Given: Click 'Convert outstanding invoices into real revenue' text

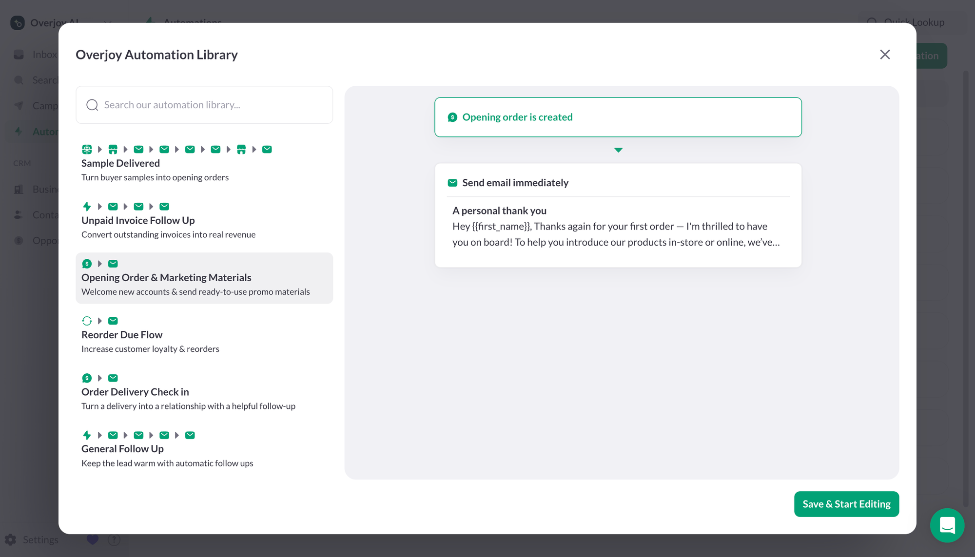Looking at the screenshot, I should click(x=168, y=234).
